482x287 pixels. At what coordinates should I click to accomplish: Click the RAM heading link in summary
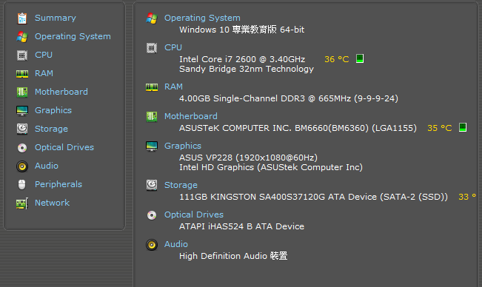[x=173, y=87]
